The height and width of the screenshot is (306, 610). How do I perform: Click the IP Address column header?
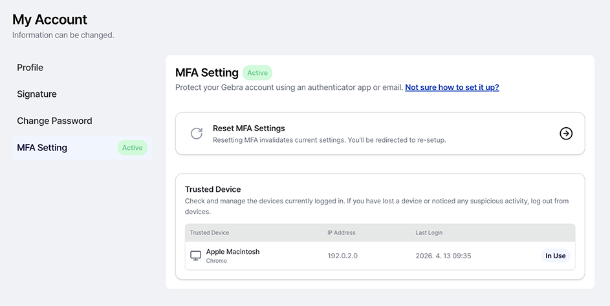pyautogui.click(x=342, y=232)
